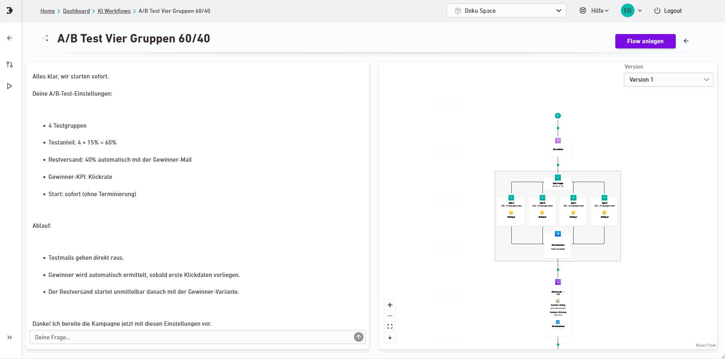This screenshot has height=359, width=725.
Task: Select the purple Versandliste node icon
Action: click(558, 140)
